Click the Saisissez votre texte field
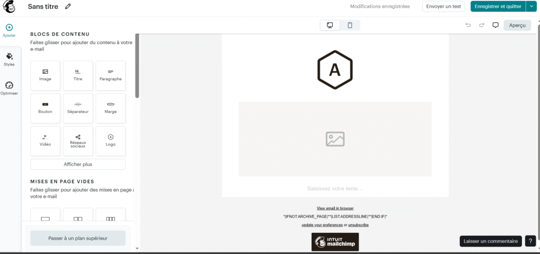540x254 pixels. (335, 189)
